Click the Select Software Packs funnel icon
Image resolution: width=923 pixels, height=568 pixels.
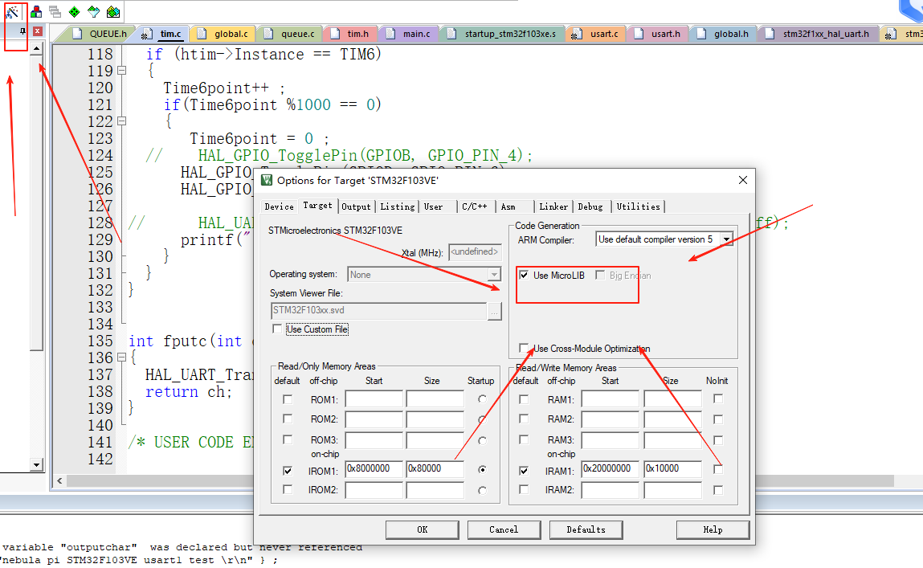94,11
